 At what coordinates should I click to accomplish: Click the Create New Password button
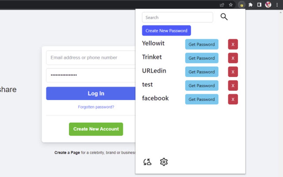pyautogui.click(x=166, y=31)
